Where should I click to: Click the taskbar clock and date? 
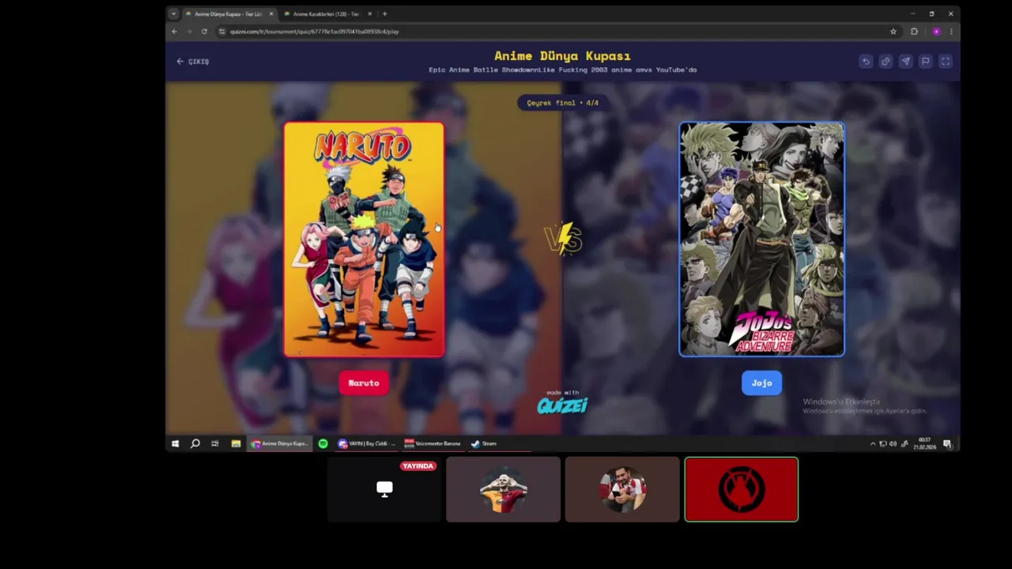click(x=925, y=443)
